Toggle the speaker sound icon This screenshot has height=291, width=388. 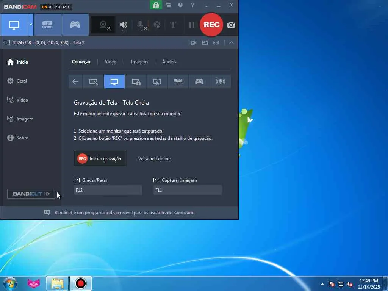tap(124, 25)
